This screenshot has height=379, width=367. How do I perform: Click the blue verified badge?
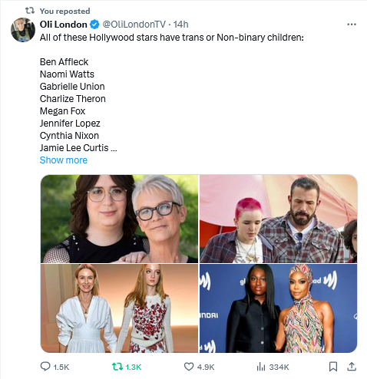(x=94, y=25)
